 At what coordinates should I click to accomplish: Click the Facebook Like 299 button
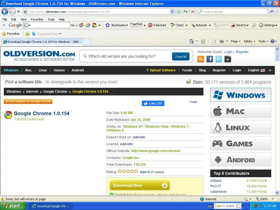153,103
